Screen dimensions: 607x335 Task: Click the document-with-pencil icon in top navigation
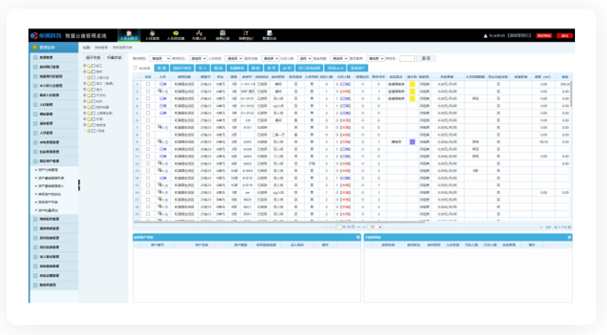269,34
